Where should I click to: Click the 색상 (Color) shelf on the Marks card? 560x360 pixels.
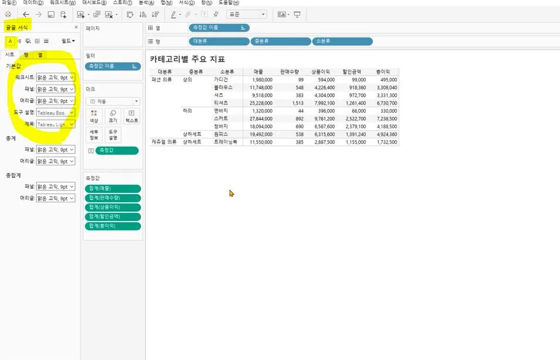coord(93,116)
